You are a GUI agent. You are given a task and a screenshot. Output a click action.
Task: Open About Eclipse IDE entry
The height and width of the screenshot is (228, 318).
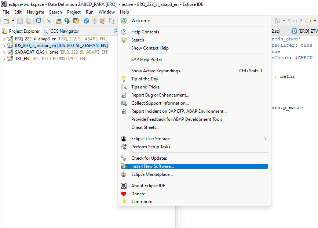(x=148, y=186)
